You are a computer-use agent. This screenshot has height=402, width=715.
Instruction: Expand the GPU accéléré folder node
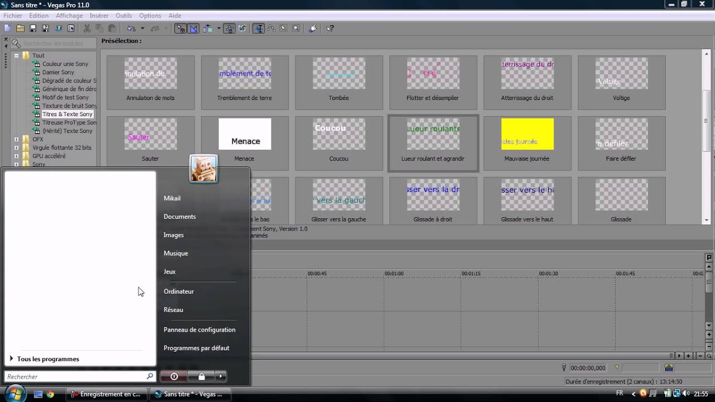(x=17, y=156)
